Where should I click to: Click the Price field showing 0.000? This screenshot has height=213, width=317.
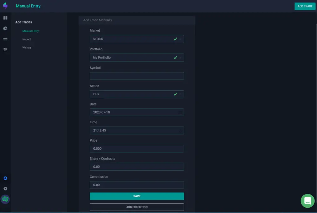point(137,149)
